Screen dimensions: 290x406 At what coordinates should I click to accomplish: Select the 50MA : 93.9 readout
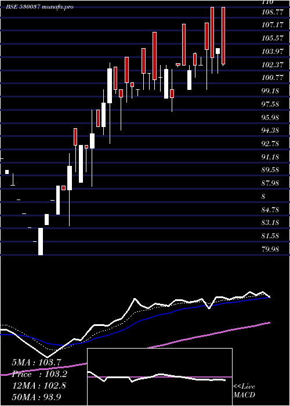point(36,397)
